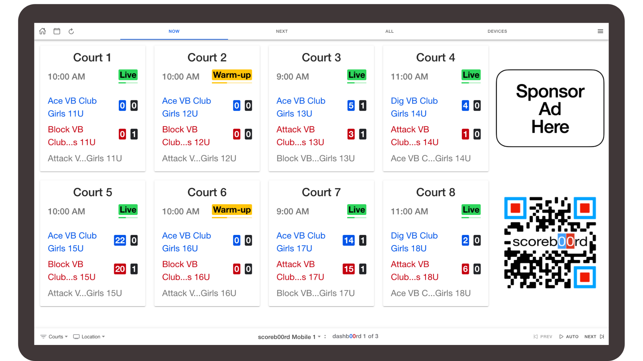
Task: Click Court 8 red score 6
Action: (466, 269)
